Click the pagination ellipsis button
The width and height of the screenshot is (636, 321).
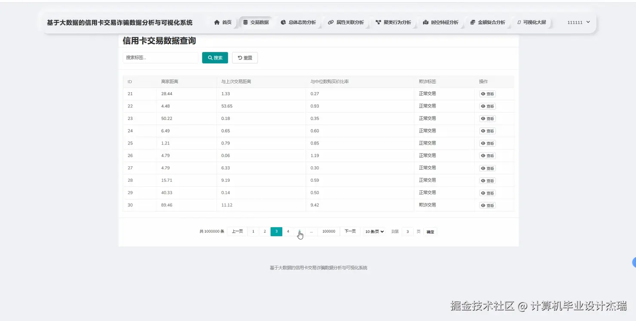point(312,231)
